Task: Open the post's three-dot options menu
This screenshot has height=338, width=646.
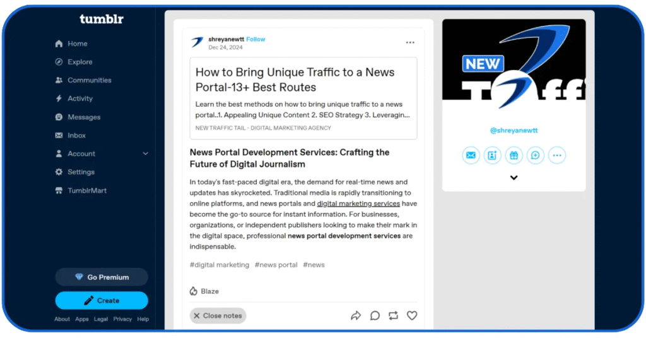Action: pos(410,43)
